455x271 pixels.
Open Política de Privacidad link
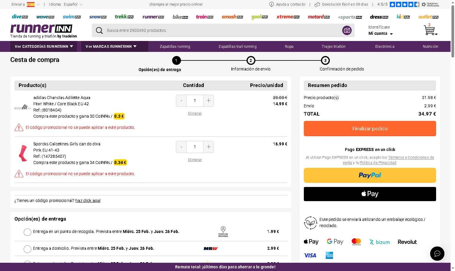pos(378,163)
